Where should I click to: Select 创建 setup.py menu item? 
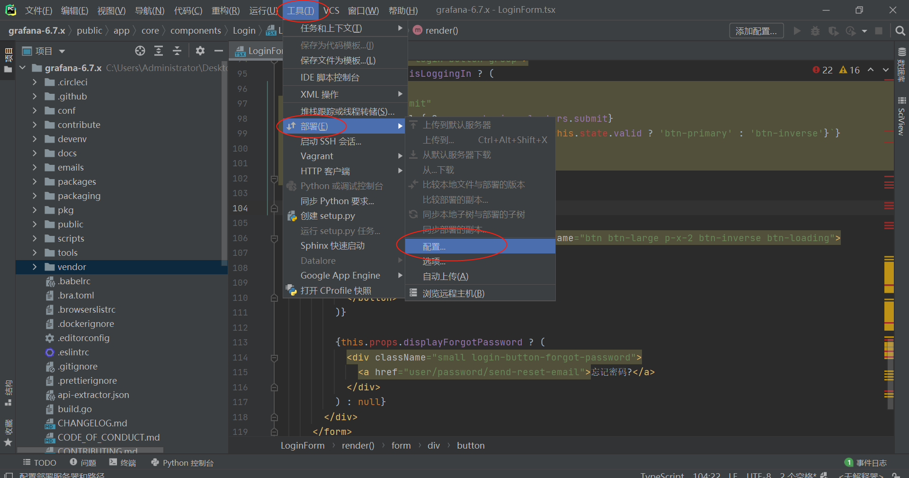[344, 216]
